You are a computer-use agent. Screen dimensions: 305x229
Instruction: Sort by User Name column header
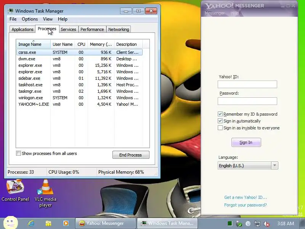(63, 44)
